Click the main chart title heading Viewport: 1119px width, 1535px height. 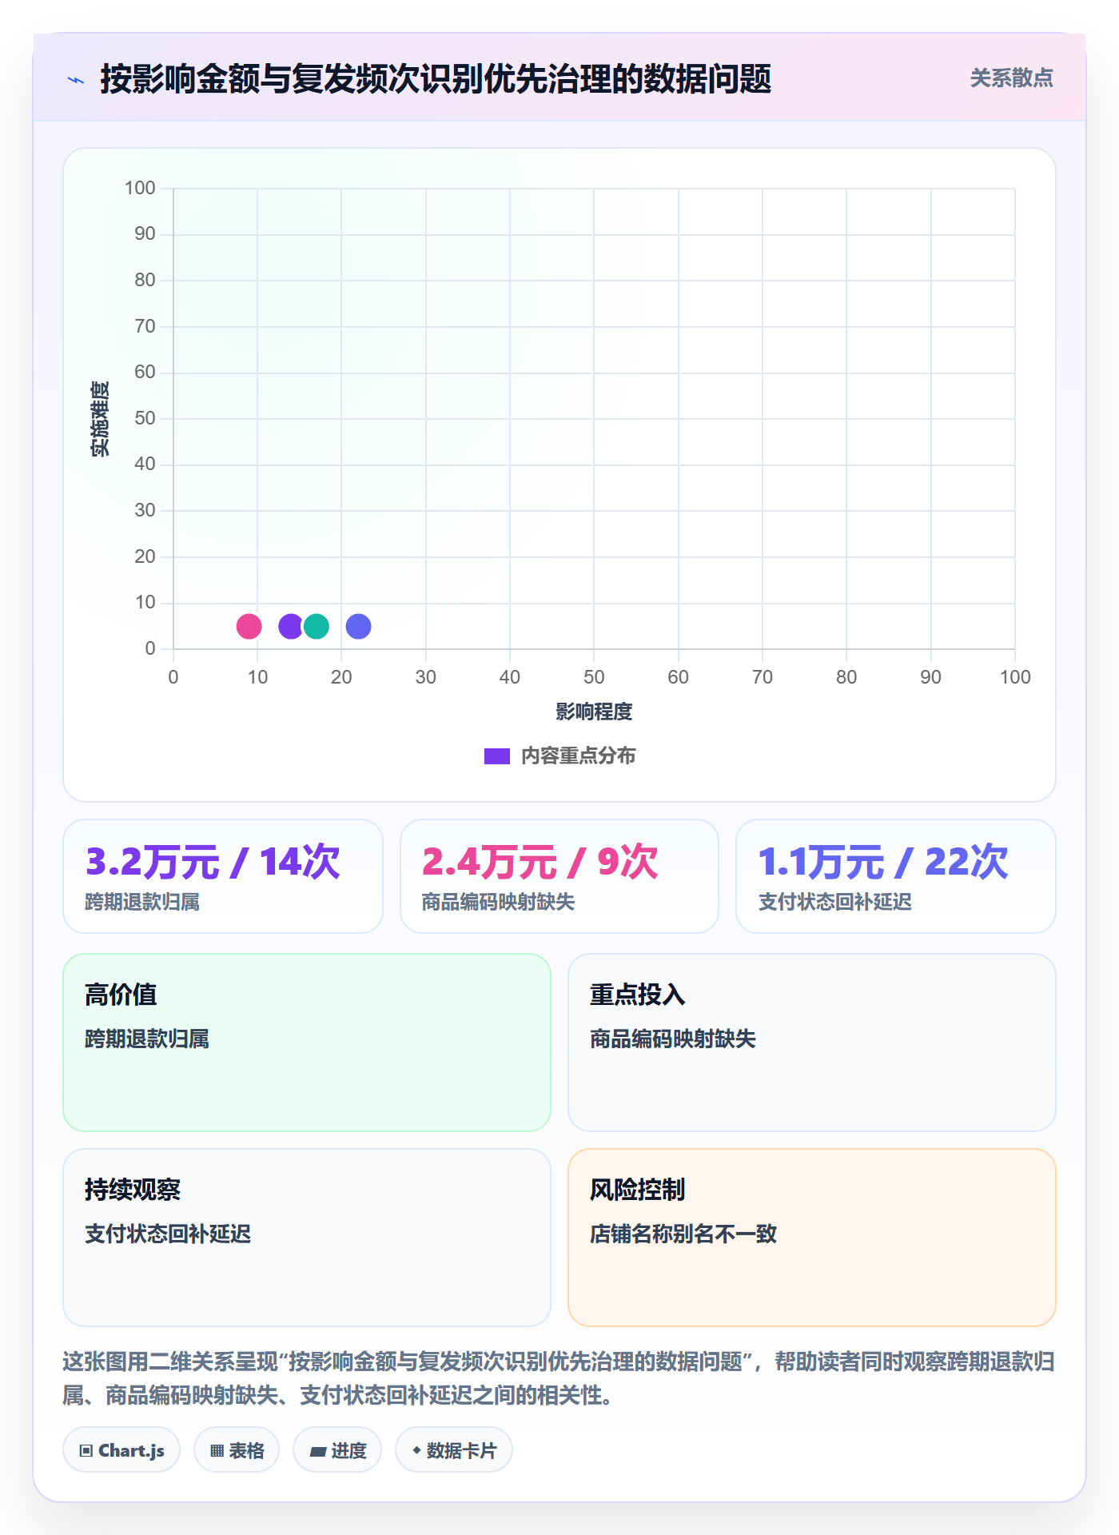pyautogui.click(x=436, y=79)
